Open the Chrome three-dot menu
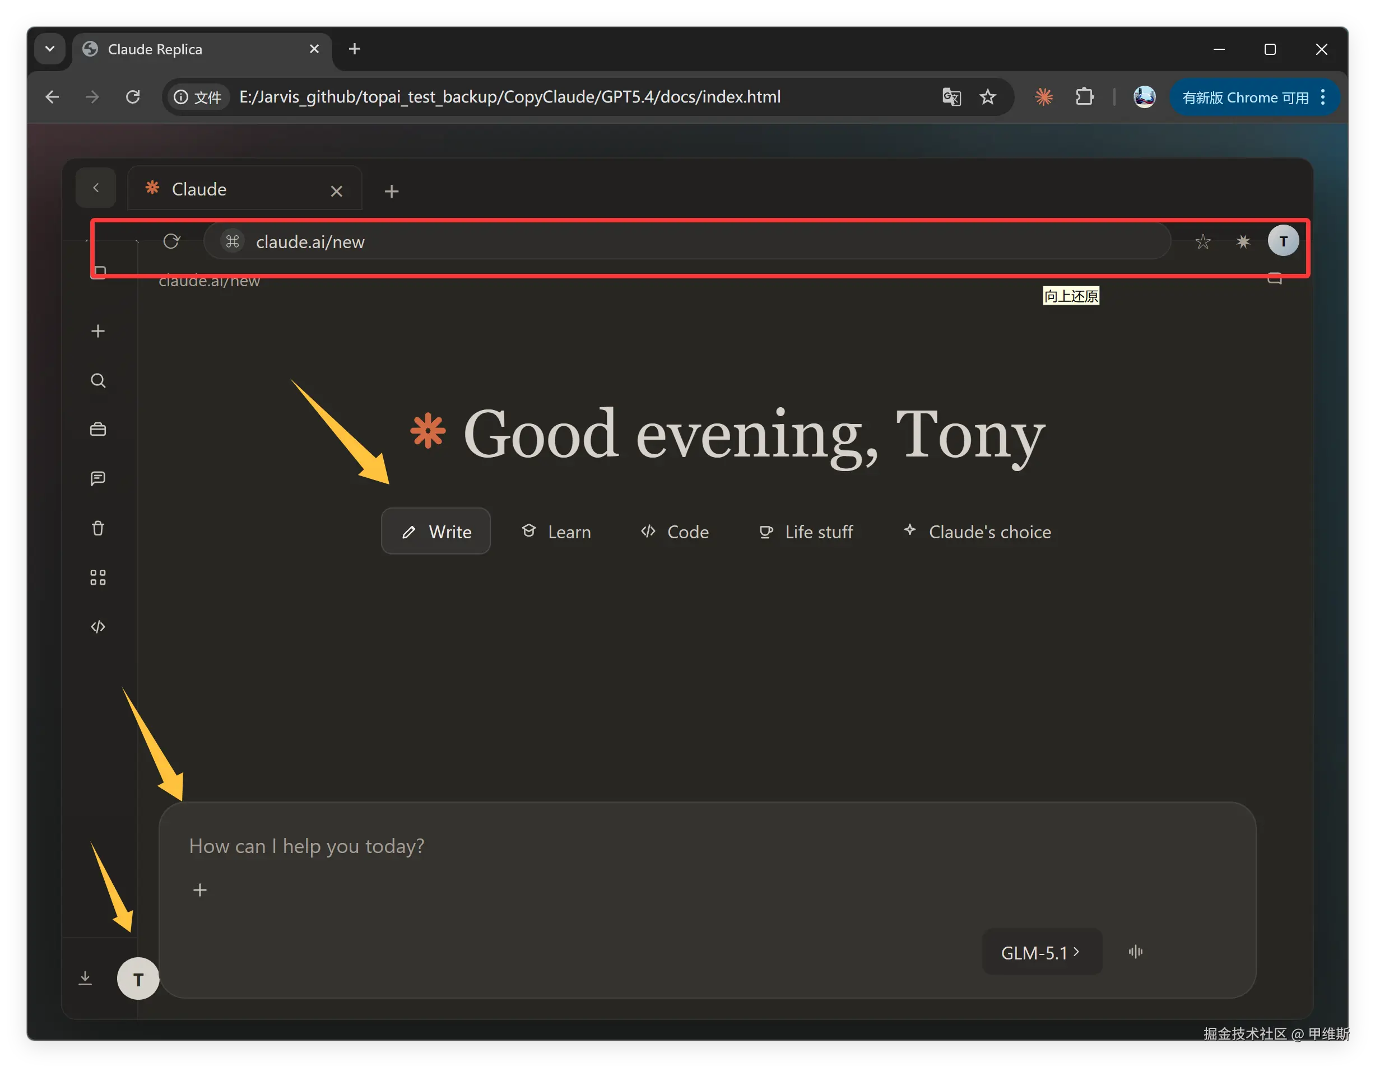1375x1067 pixels. (1323, 97)
